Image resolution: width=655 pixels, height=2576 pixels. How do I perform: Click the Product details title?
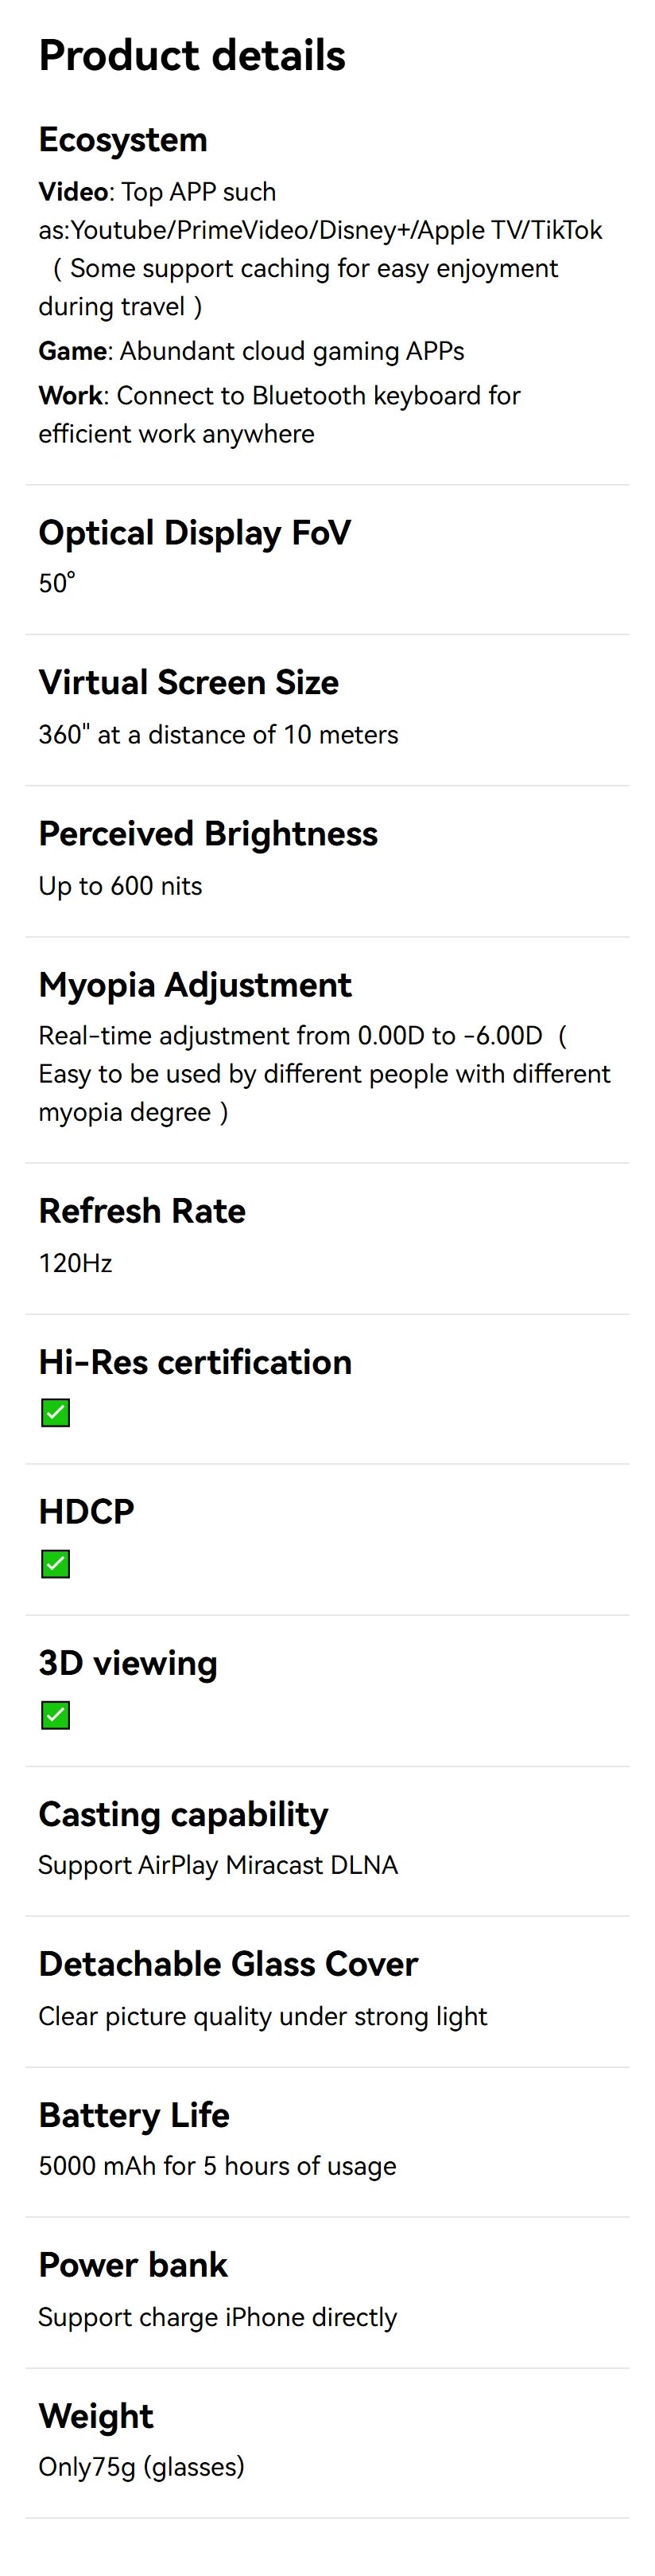point(192,56)
